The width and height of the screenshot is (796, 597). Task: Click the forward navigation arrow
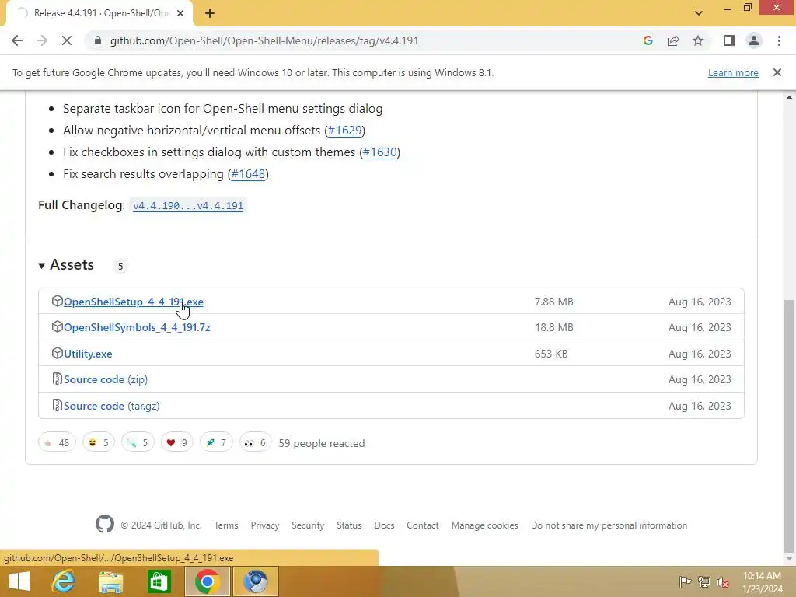(42, 40)
